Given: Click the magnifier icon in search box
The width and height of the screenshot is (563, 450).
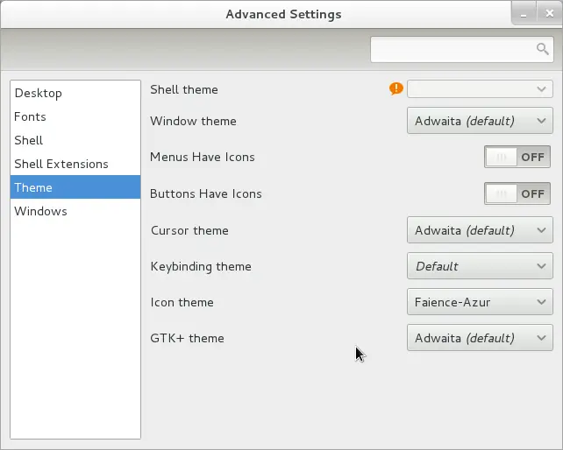Looking at the screenshot, I should point(542,49).
